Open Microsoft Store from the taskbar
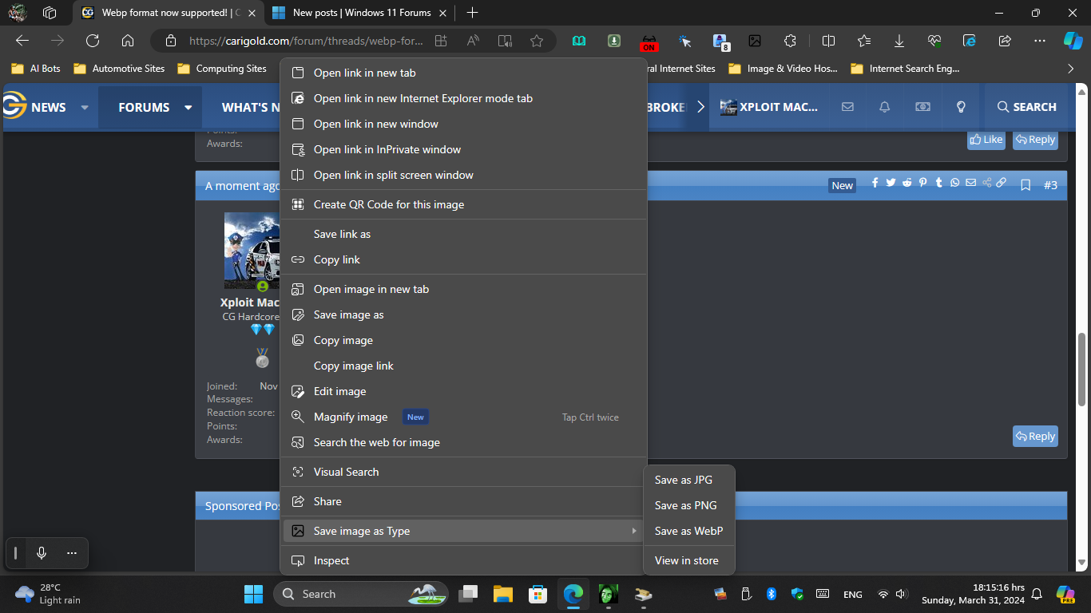The image size is (1091, 613). click(538, 594)
